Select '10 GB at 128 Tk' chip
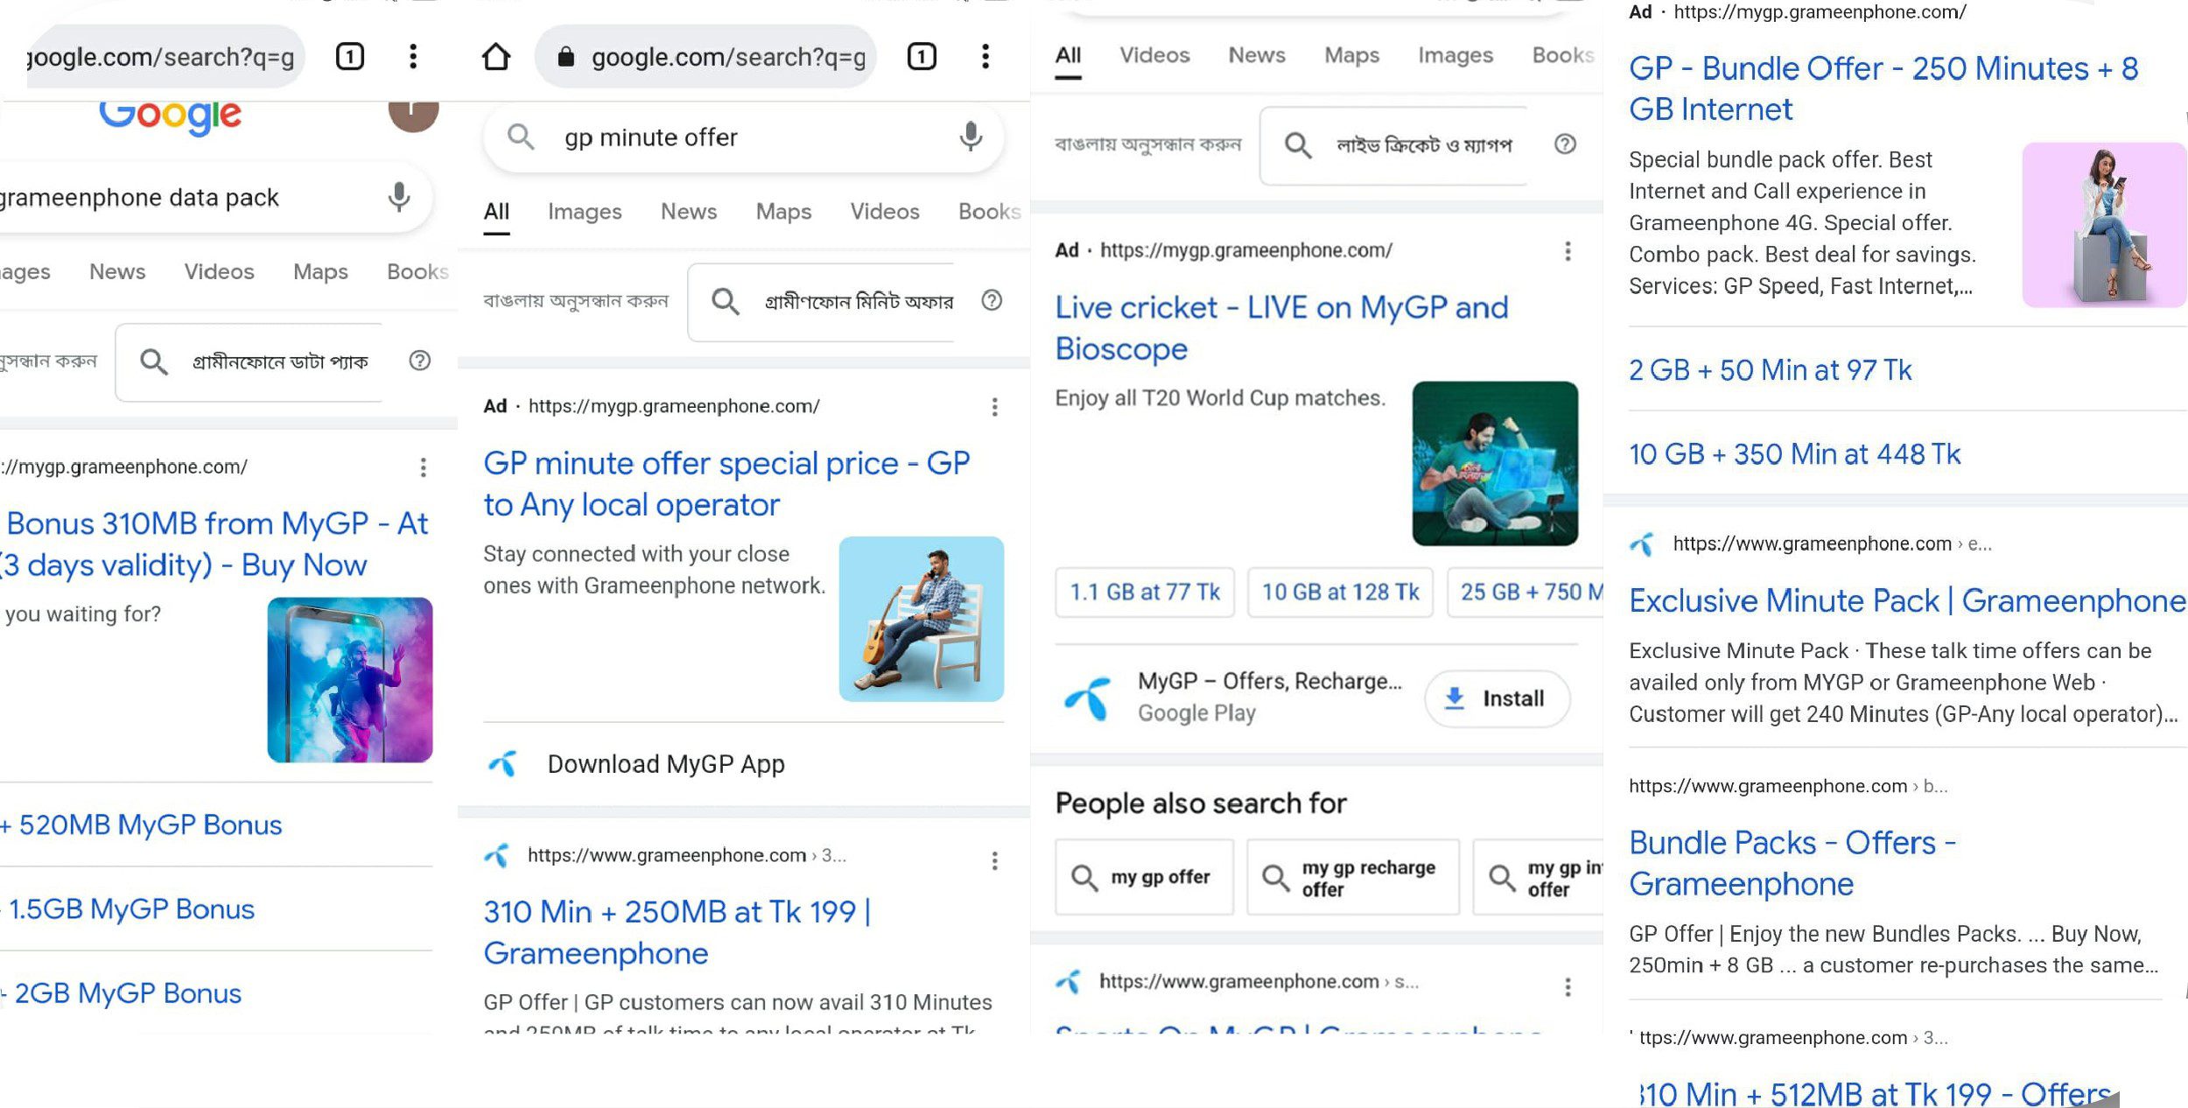 [1340, 593]
